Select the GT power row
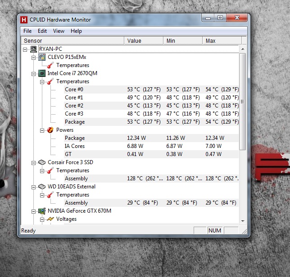 151,154
